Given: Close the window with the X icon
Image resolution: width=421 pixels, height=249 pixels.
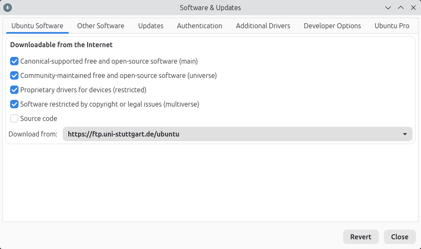Looking at the screenshot, I should [x=413, y=8].
